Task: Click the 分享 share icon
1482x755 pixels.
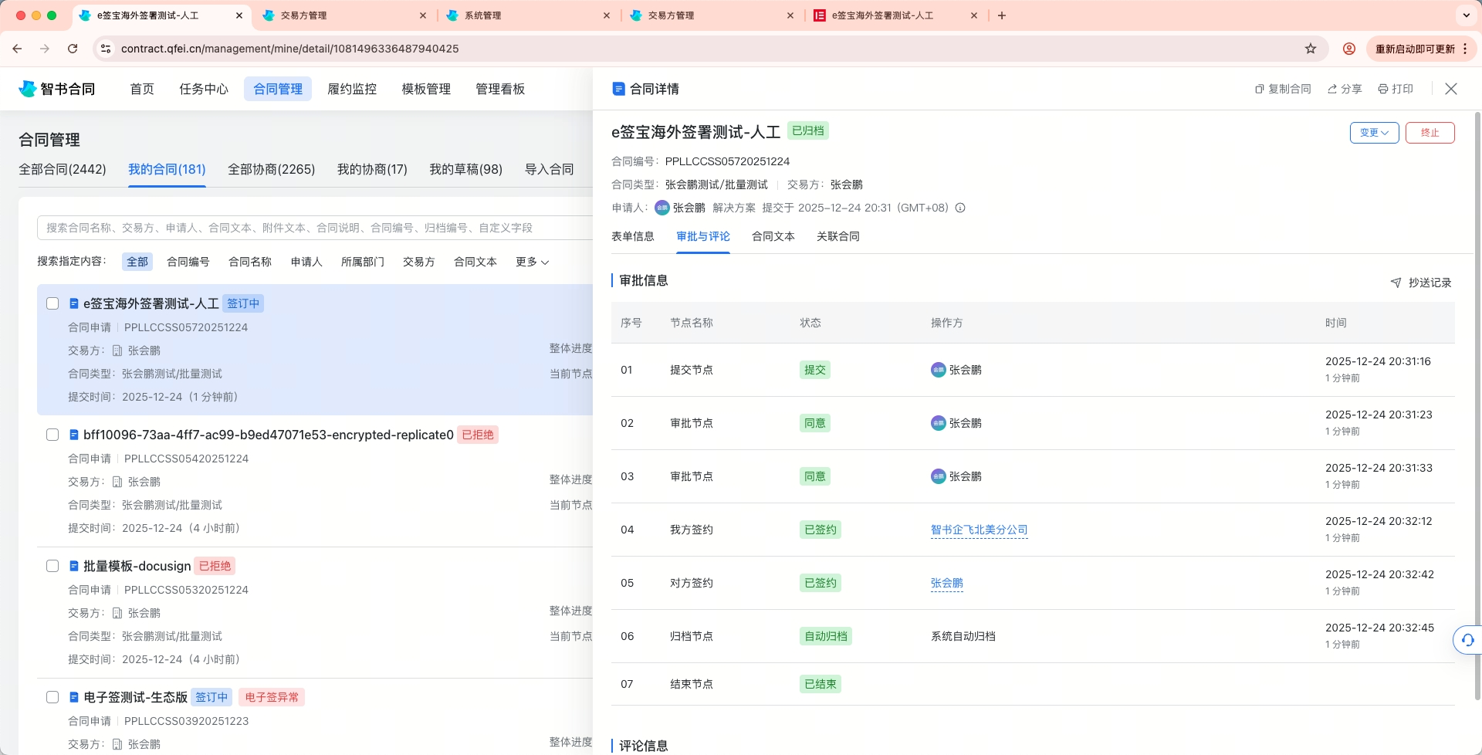Action: [1331, 89]
